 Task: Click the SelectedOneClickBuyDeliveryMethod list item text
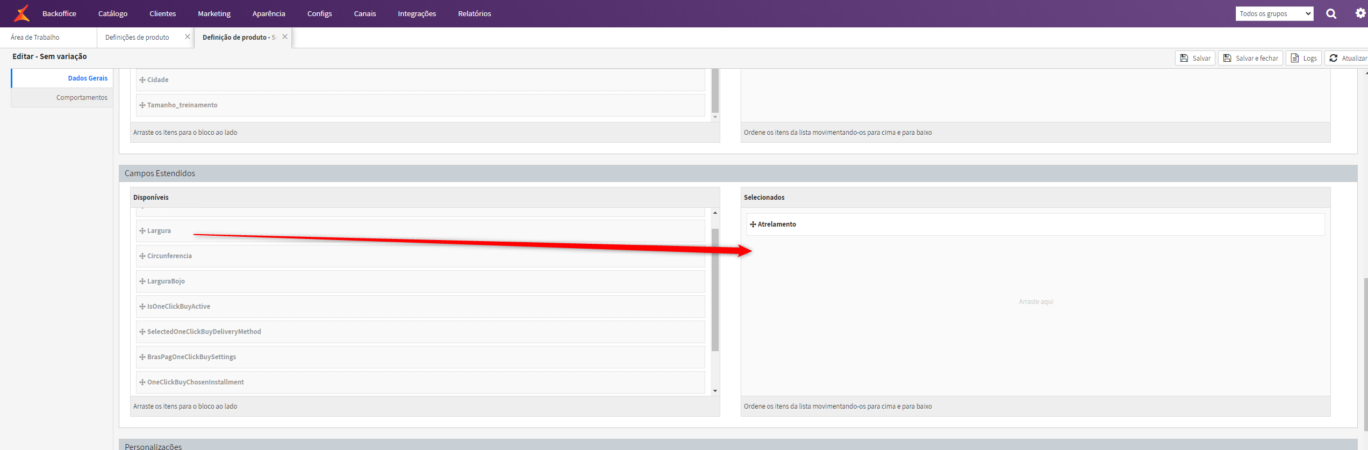tap(204, 331)
